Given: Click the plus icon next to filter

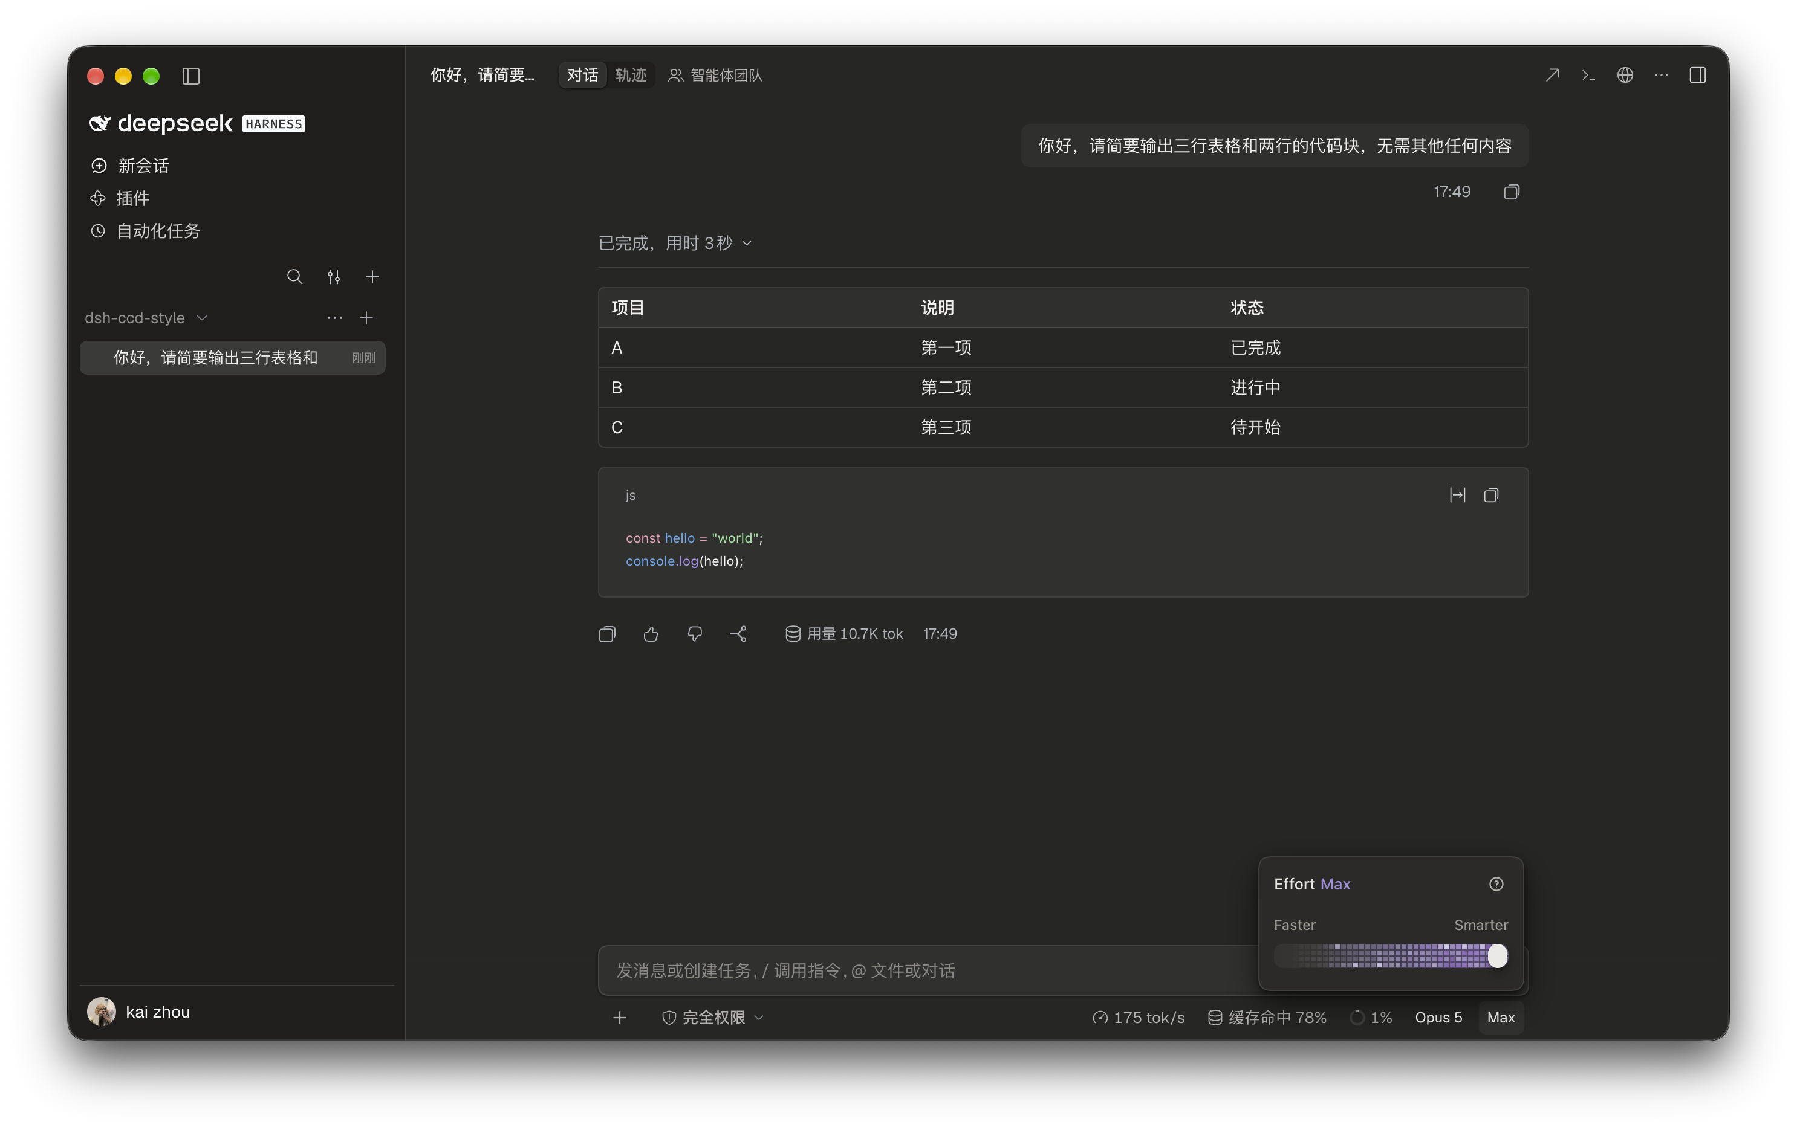Looking at the screenshot, I should tap(372, 277).
